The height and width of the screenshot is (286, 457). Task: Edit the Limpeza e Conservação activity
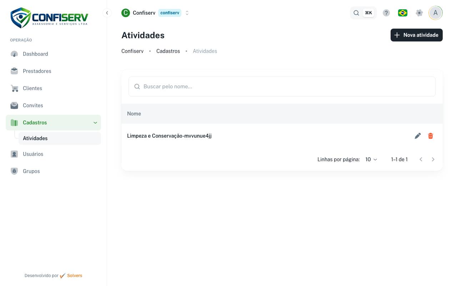pyautogui.click(x=418, y=136)
